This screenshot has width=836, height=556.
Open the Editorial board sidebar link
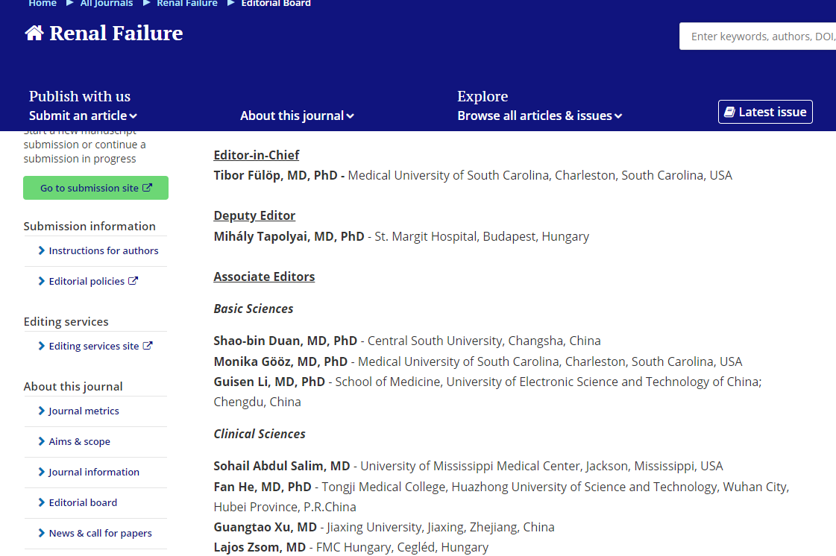pyautogui.click(x=83, y=502)
